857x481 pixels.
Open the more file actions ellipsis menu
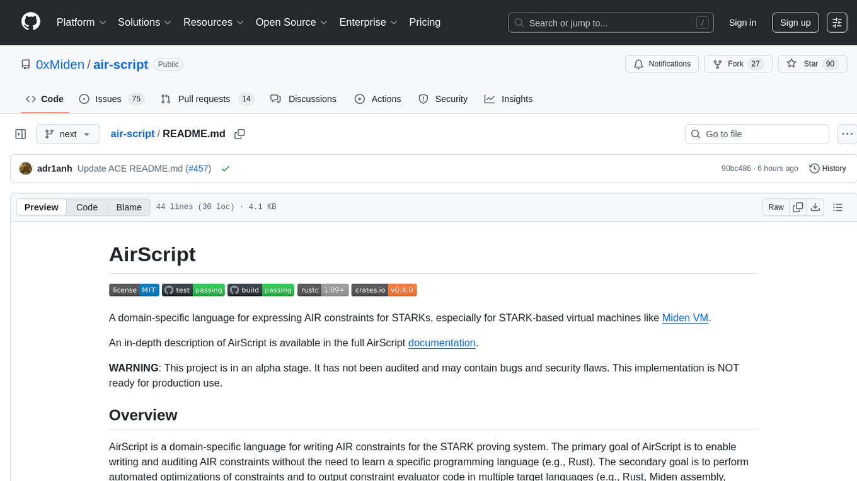(x=847, y=134)
